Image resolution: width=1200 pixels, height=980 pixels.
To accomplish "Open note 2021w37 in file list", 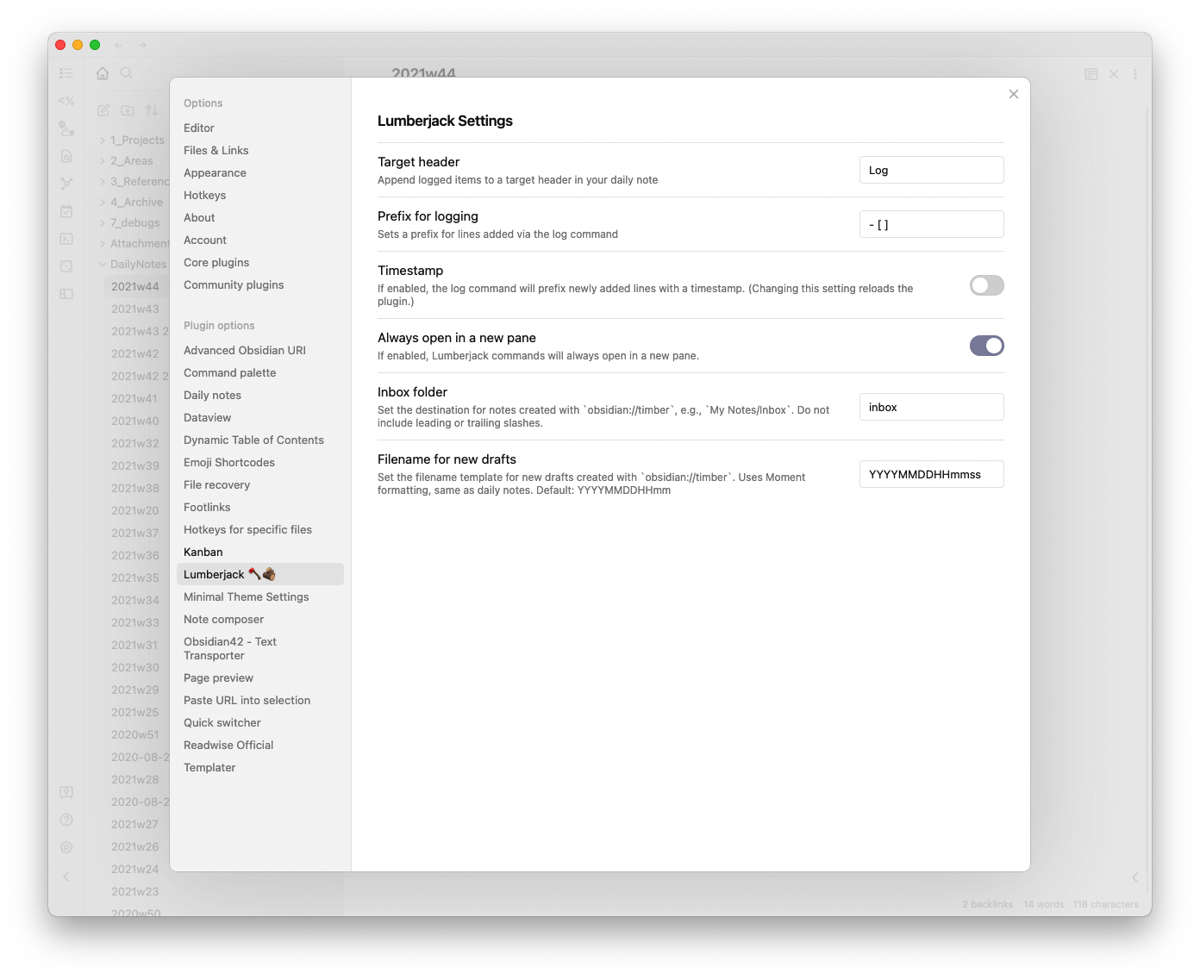I will tap(135, 533).
